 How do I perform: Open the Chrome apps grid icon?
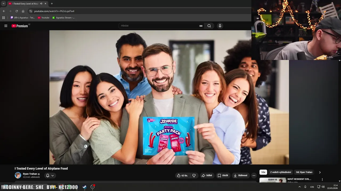pos(3,18)
